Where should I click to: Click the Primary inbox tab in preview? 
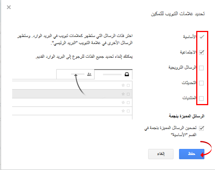tap(114, 74)
